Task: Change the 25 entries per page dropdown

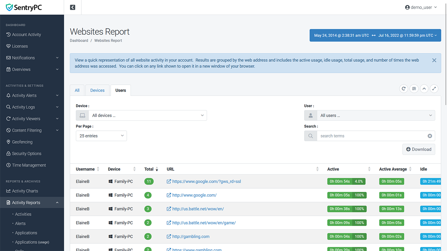Action: coord(101,136)
